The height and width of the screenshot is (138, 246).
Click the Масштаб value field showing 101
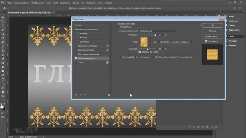tap(160, 49)
